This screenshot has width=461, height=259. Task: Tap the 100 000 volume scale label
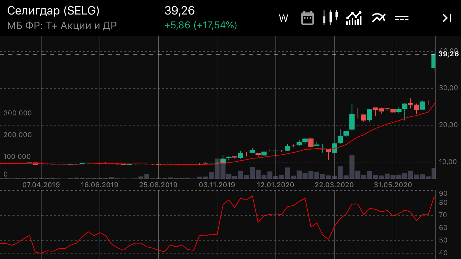tap(17, 157)
